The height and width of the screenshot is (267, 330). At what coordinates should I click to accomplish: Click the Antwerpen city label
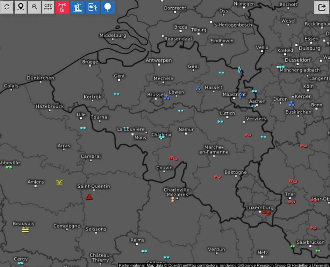click(x=159, y=60)
